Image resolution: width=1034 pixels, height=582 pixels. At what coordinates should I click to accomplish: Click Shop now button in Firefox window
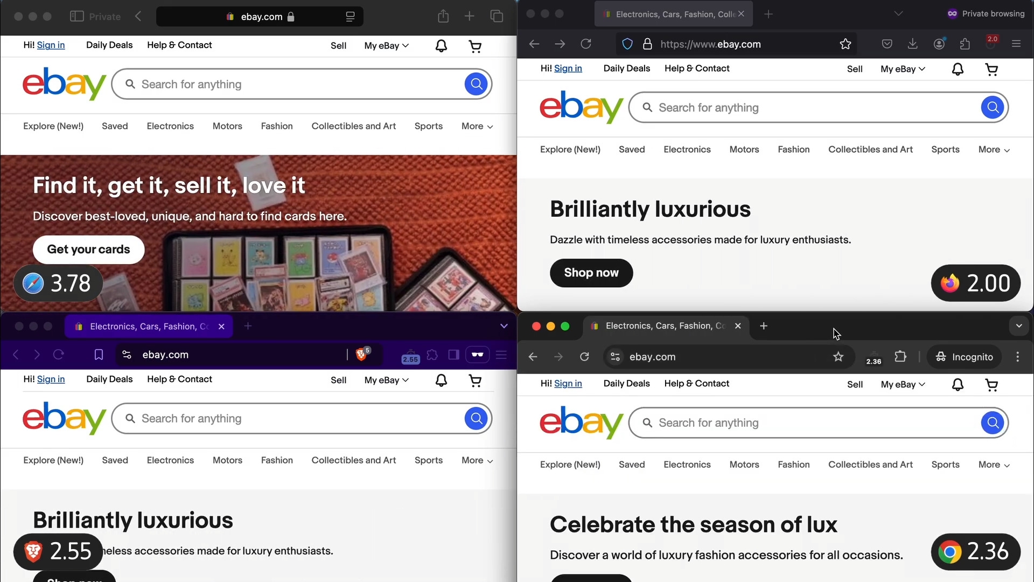tap(591, 273)
